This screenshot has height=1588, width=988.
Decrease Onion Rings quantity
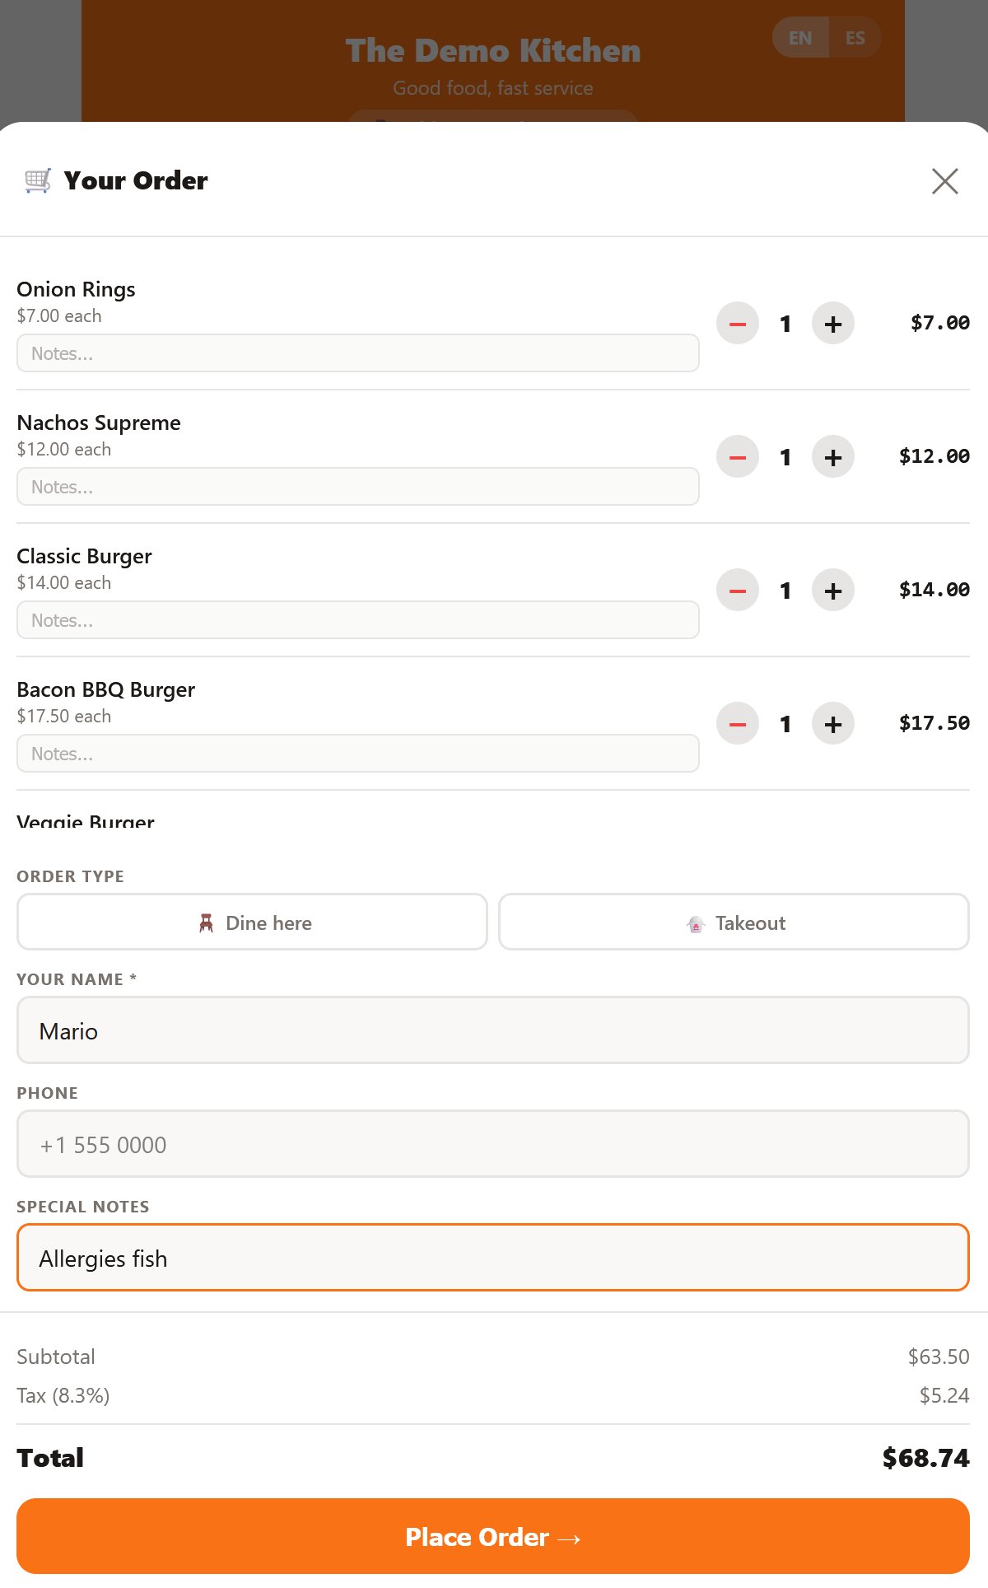[738, 323]
